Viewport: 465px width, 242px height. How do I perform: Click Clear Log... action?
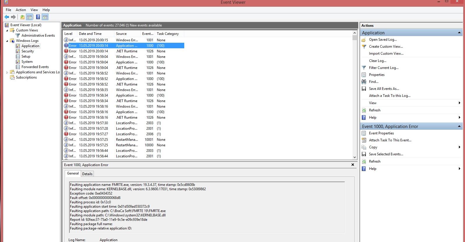click(x=378, y=61)
